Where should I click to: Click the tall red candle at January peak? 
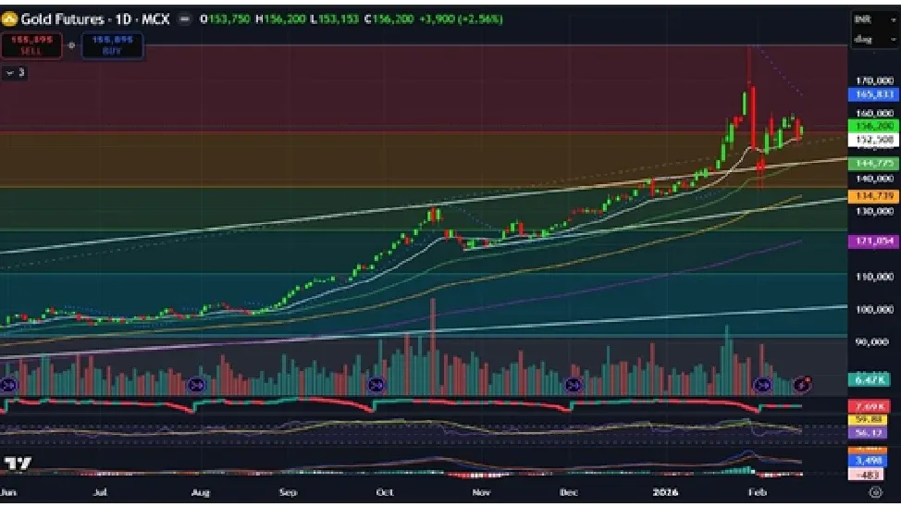(753, 117)
